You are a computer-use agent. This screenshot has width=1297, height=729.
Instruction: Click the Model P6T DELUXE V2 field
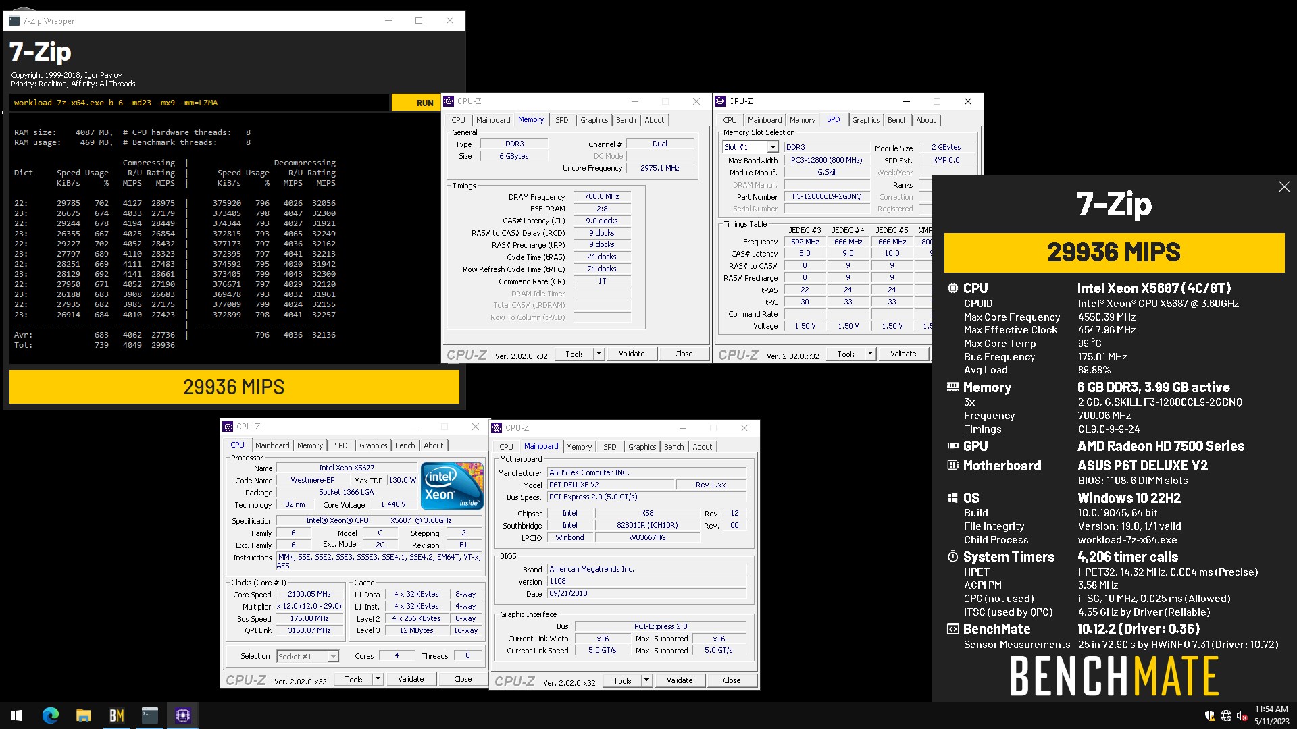(x=611, y=485)
